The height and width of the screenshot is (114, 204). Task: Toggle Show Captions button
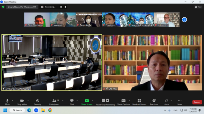123,102
